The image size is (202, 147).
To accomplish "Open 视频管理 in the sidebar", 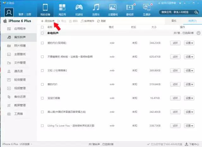I will pyautogui.click(x=18, y=88).
